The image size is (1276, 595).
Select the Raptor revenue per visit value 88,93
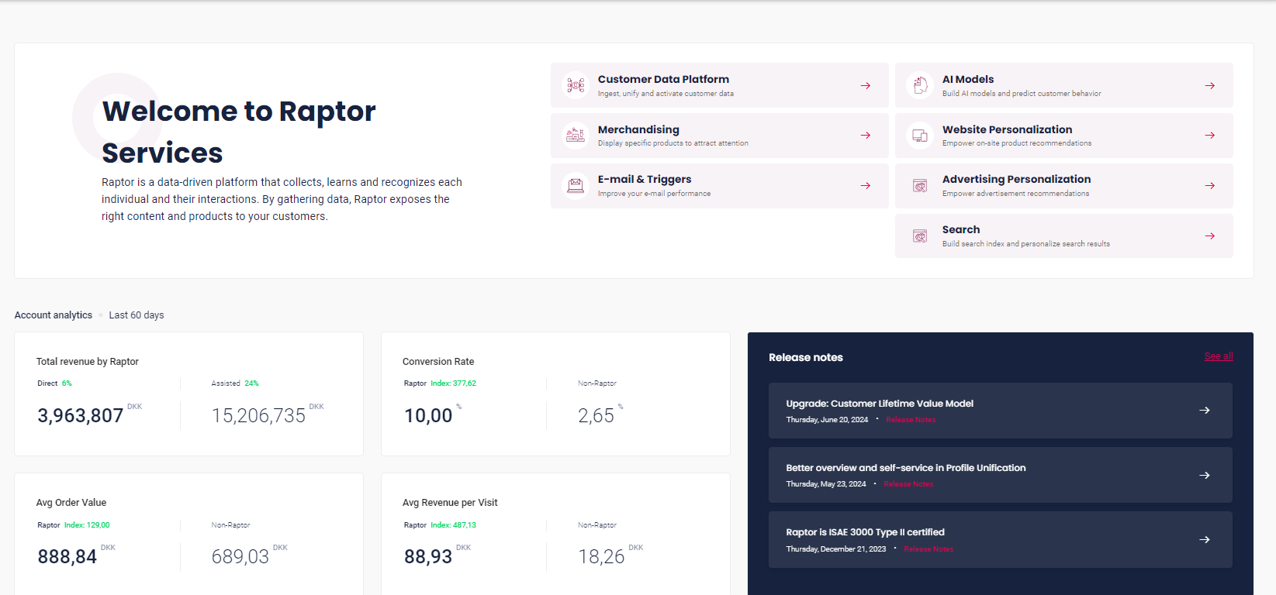428,557
